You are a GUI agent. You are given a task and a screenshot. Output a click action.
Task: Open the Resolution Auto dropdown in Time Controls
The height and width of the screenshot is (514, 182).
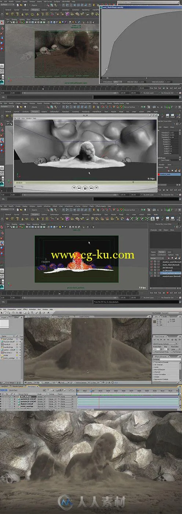(x=175, y=349)
